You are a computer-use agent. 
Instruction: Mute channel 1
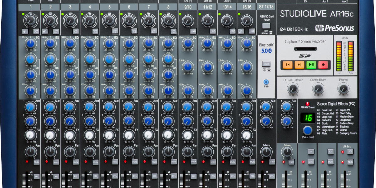(x=36, y=162)
